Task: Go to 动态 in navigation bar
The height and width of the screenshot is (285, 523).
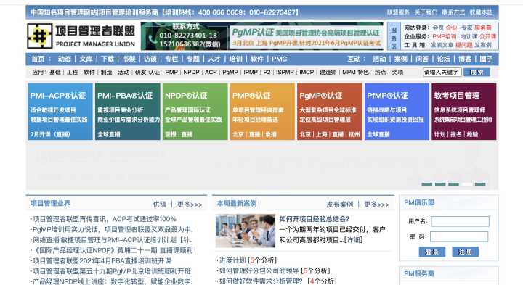Action: [x=65, y=59]
